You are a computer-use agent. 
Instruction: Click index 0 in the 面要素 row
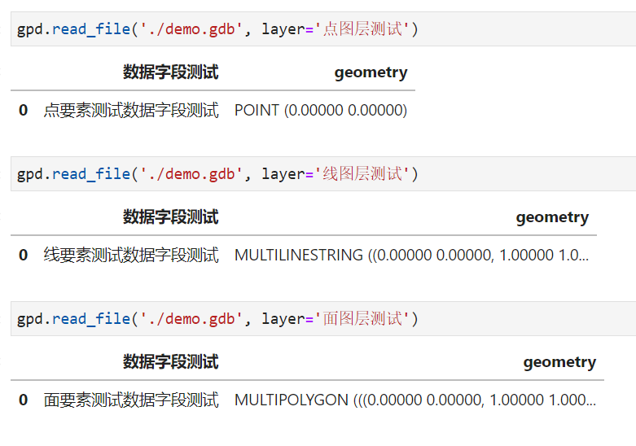(23, 400)
